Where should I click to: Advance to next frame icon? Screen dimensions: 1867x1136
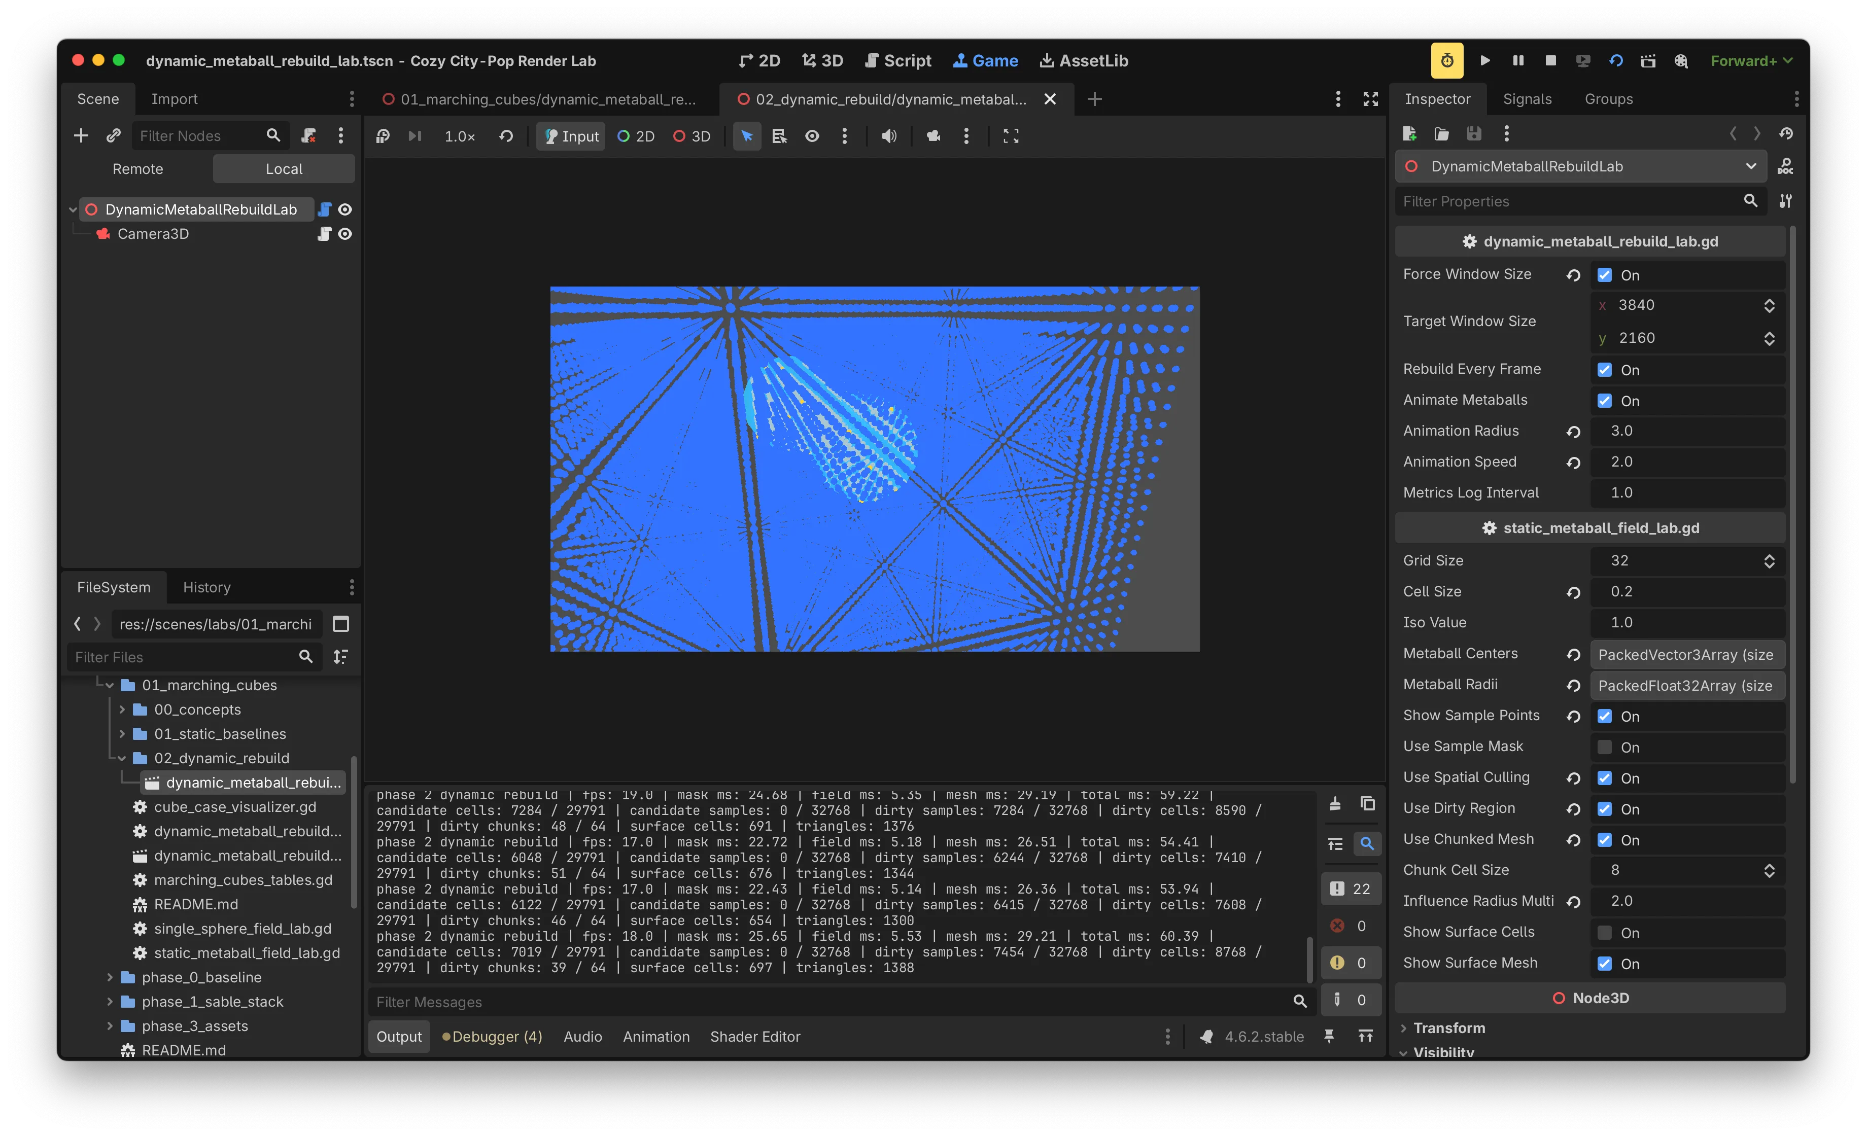tap(414, 136)
